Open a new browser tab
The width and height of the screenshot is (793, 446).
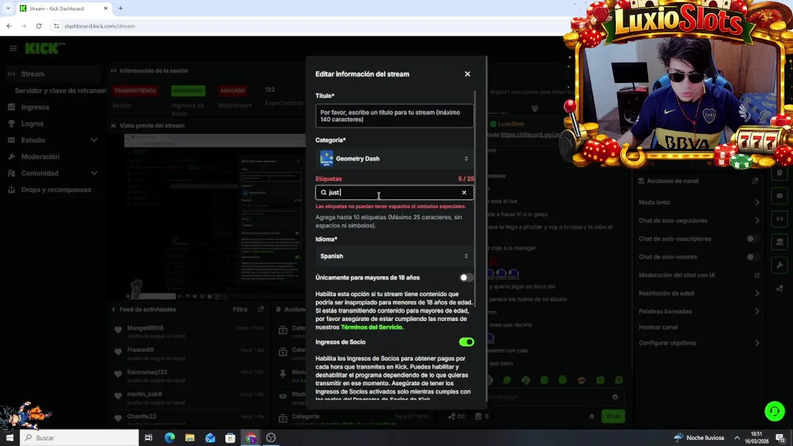click(120, 9)
